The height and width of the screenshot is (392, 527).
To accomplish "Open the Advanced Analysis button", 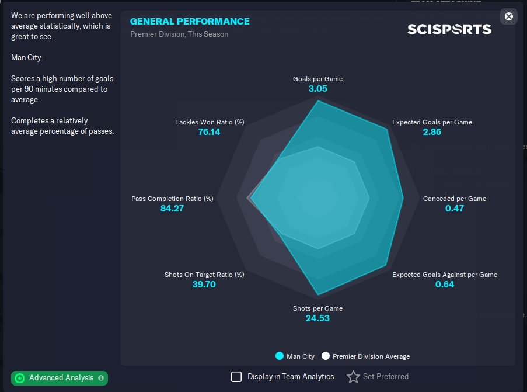I will [60, 378].
